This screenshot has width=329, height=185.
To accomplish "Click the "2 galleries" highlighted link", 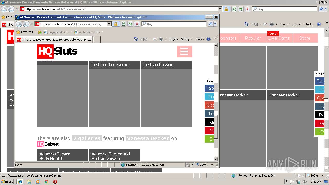I will (x=87, y=138).
